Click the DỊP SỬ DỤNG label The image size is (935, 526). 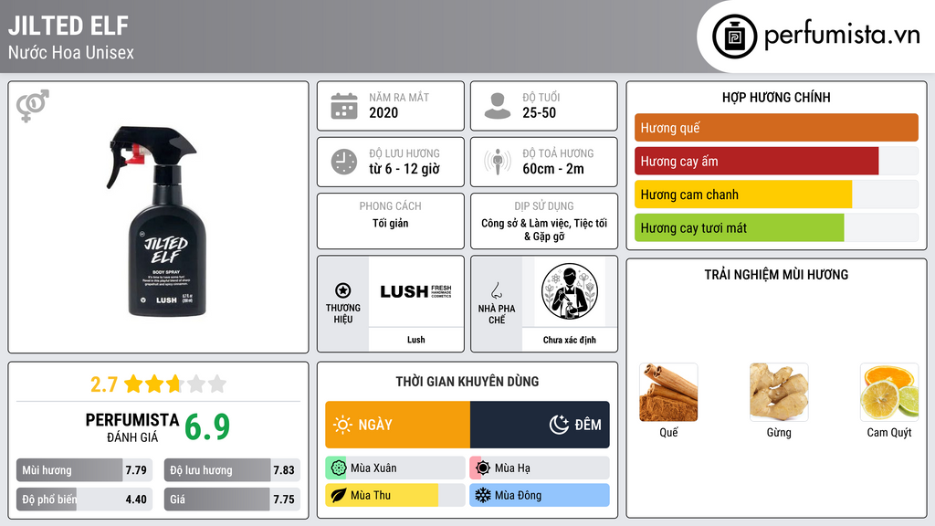pos(544,205)
